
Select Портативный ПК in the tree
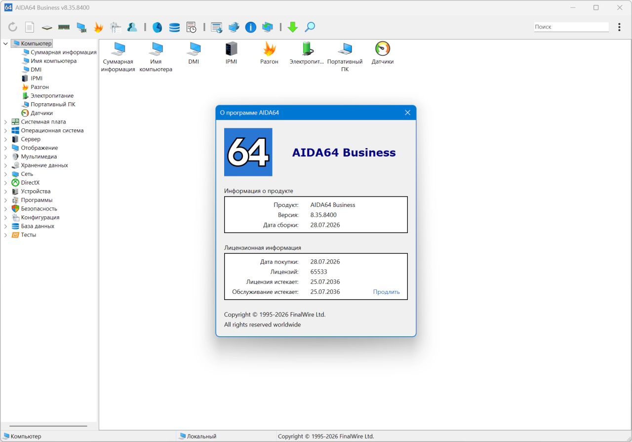53,104
